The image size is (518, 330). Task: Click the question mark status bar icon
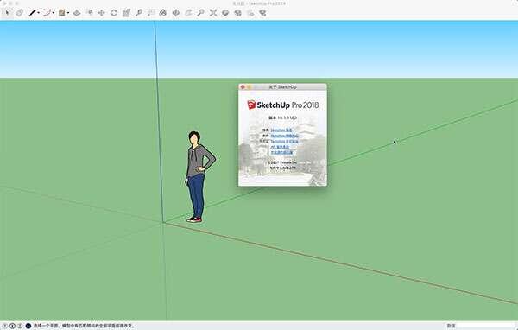(x=5, y=326)
